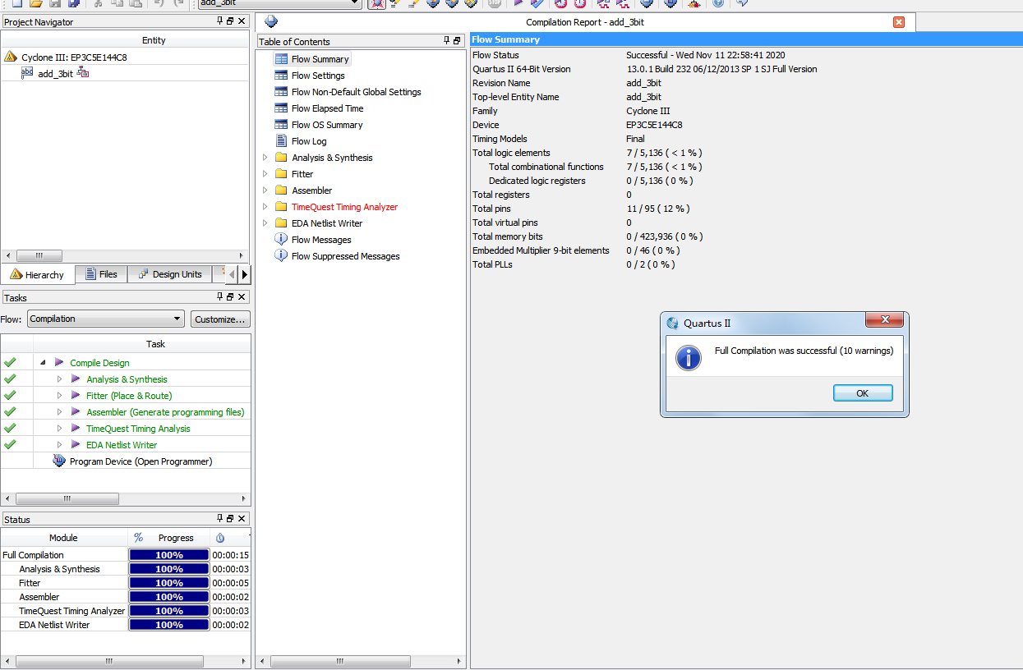Toggle pin on Table of Contents panel
Screen dimensions: 1023x670
pos(447,41)
